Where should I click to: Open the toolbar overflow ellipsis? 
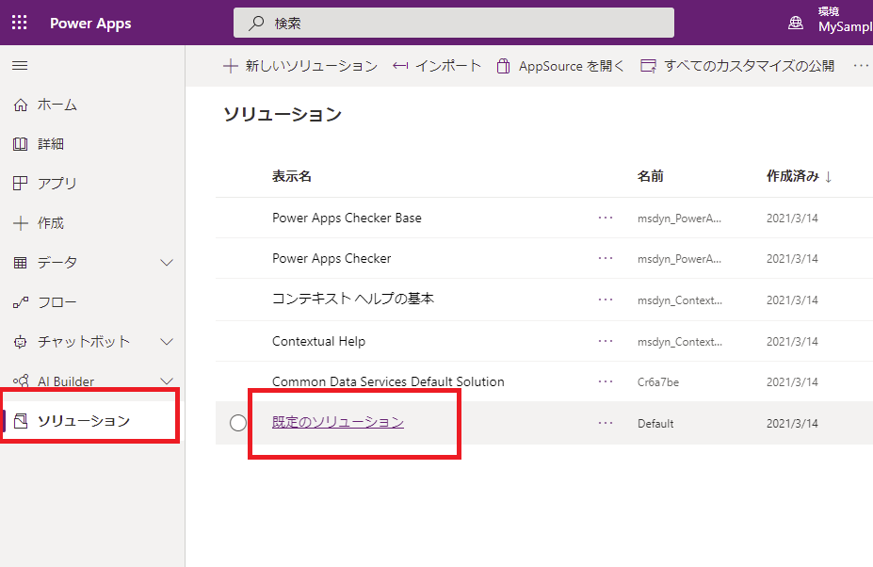(x=862, y=66)
